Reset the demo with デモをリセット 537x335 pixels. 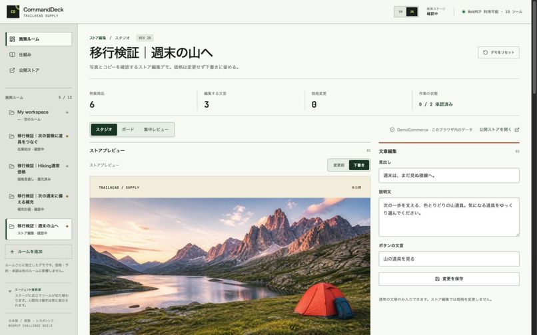pos(498,53)
